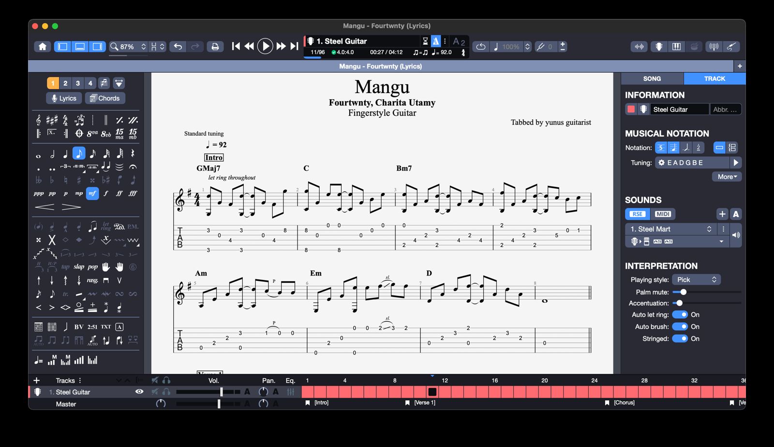Add a crescendo hairpin
Screen dimensions: 774x447
click(45, 207)
